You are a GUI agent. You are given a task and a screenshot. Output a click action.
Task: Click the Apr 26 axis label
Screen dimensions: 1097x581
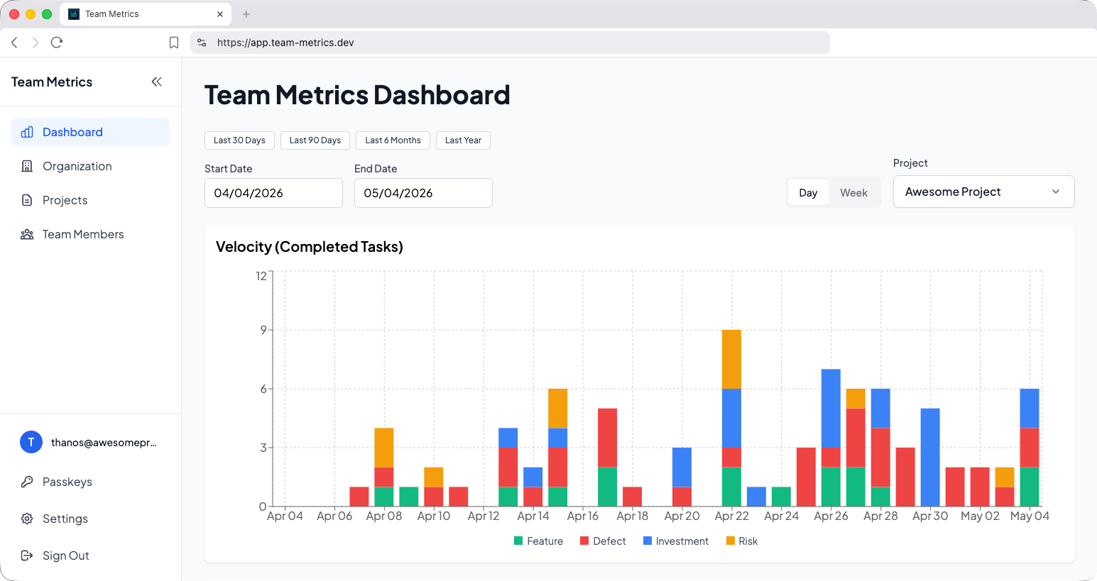pyautogui.click(x=831, y=516)
